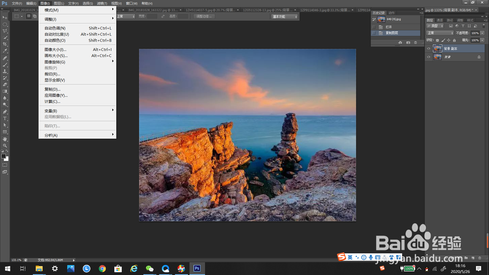Image resolution: width=489 pixels, height=275 pixels.
Task: Select the Pen tool
Action: click(x=5, y=112)
